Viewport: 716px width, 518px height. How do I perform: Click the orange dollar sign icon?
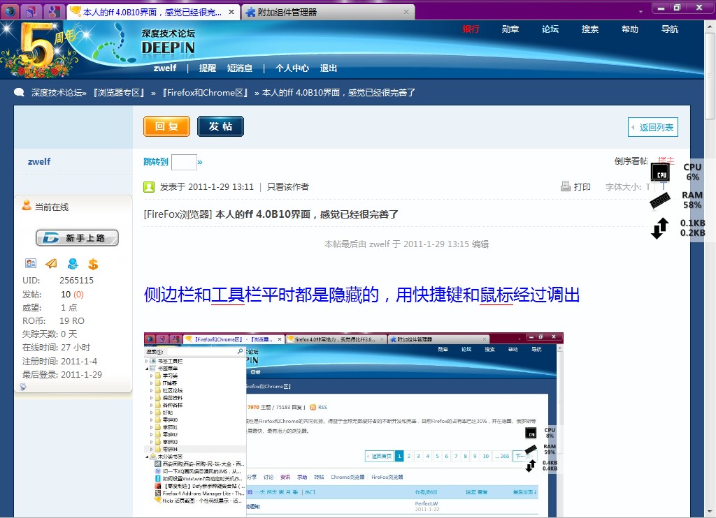click(x=93, y=264)
